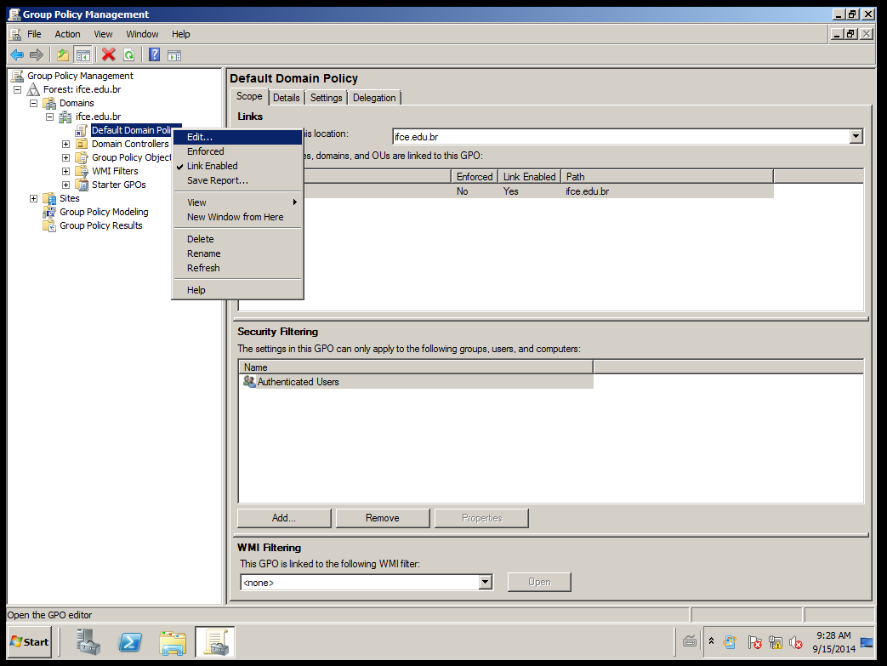Image resolution: width=887 pixels, height=666 pixels.
Task: Click the network status tray icon
Action: (776, 642)
